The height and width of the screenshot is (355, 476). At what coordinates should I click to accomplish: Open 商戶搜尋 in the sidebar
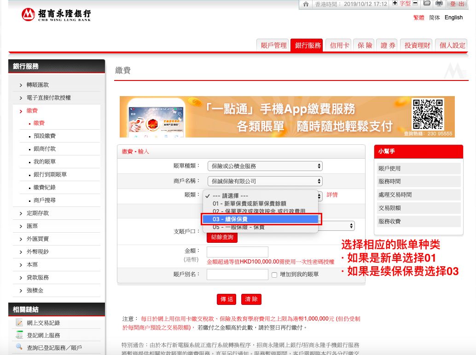pos(44,200)
